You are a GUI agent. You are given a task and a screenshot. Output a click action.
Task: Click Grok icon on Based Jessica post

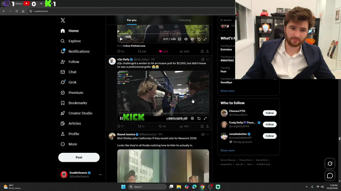(x=203, y=134)
